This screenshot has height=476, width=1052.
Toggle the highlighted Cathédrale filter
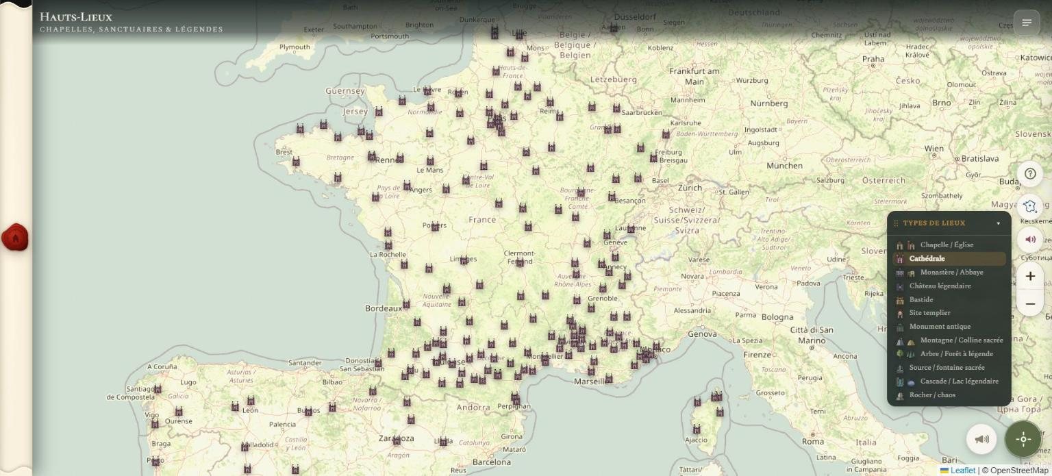[x=949, y=259]
